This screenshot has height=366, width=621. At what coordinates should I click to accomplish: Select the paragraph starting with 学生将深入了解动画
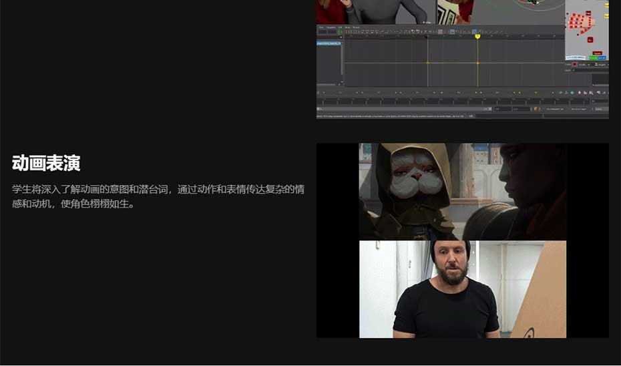click(158, 196)
